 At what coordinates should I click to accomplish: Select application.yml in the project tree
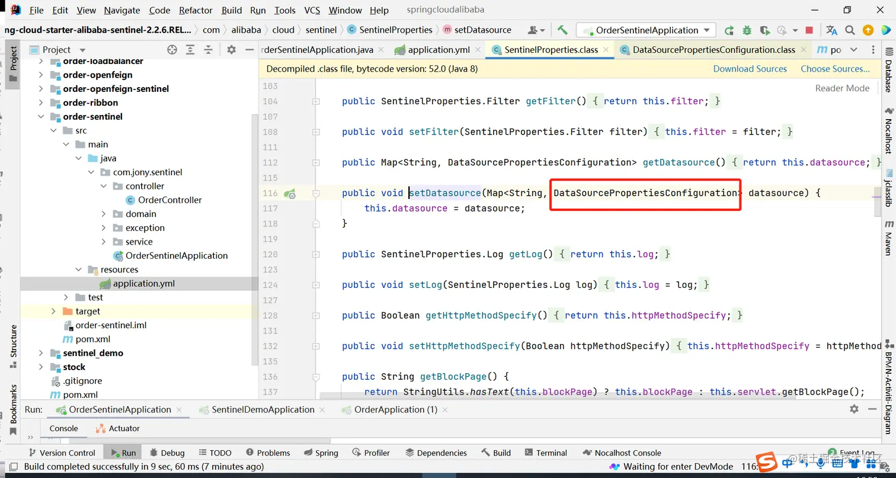[x=144, y=283]
